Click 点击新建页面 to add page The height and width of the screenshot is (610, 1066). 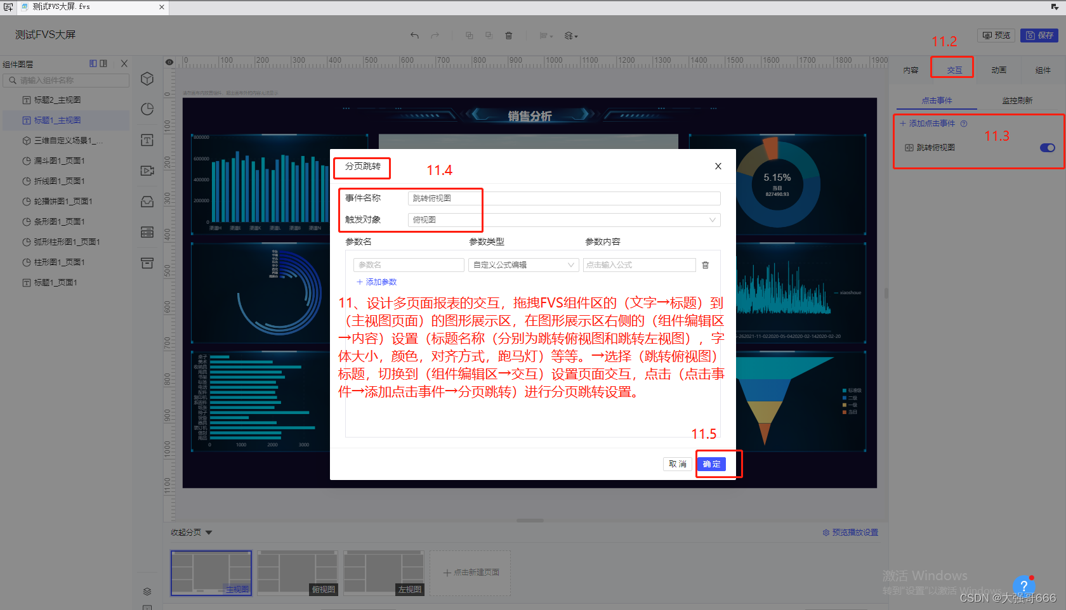[470, 573]
